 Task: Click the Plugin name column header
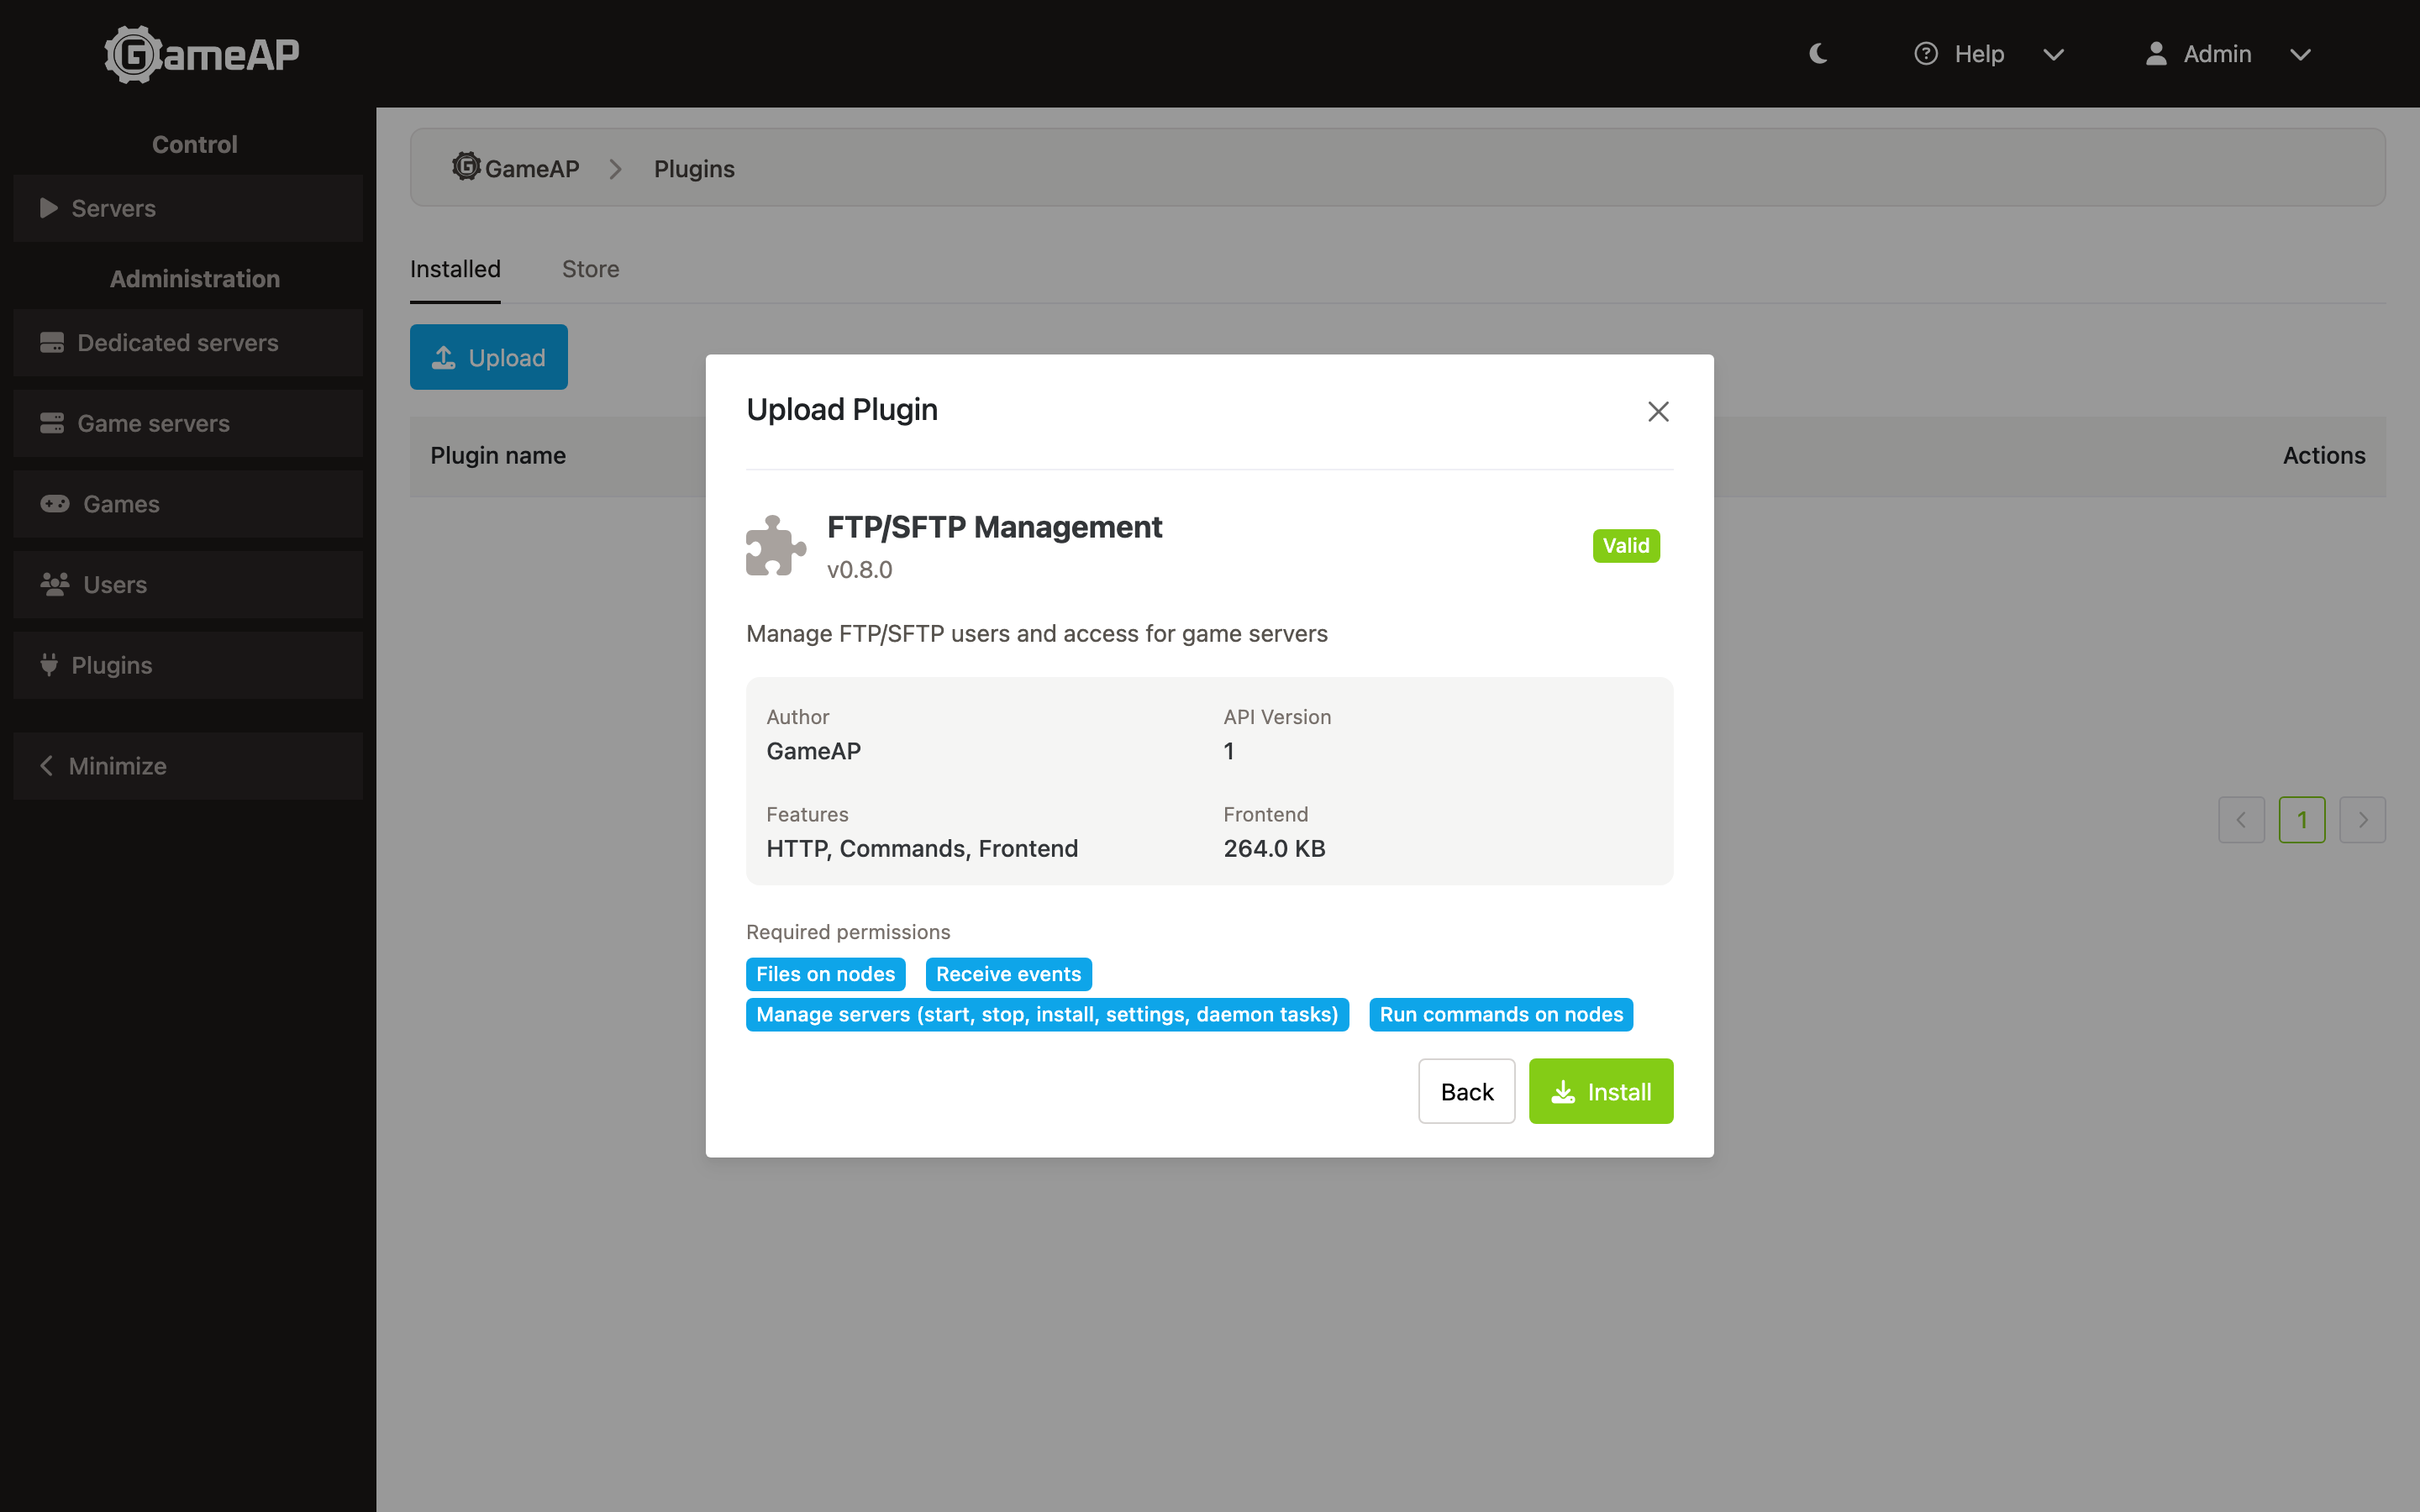coord(498,456)
